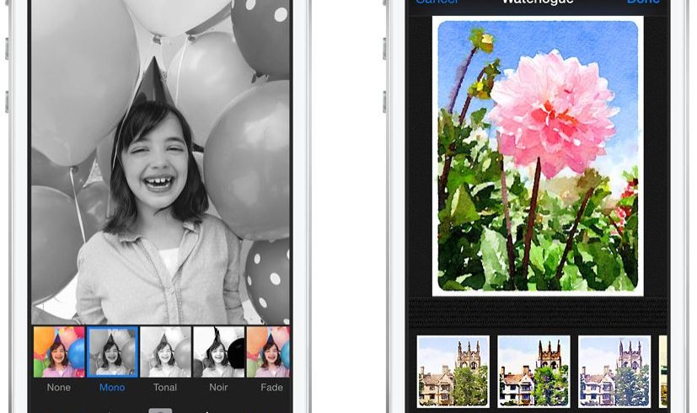The height and width of the screenshot is (413, 697).
Task: Apply the Tonal filter thumbnail
Action: click(x=165, y=351)
